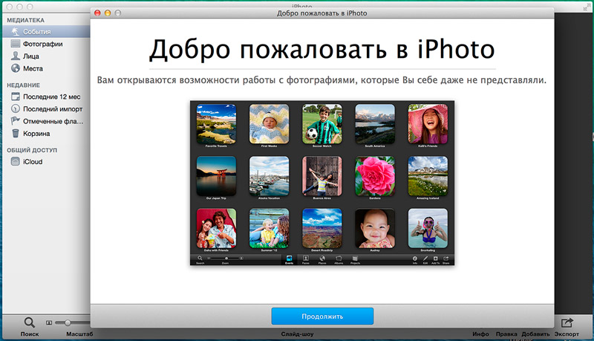
Task: Click Правка in the bottom toolbar
Action: coord(506,334)
